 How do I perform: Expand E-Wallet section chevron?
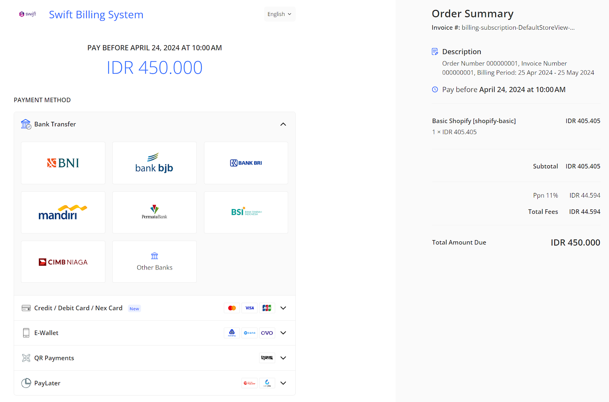coord(283,333)
